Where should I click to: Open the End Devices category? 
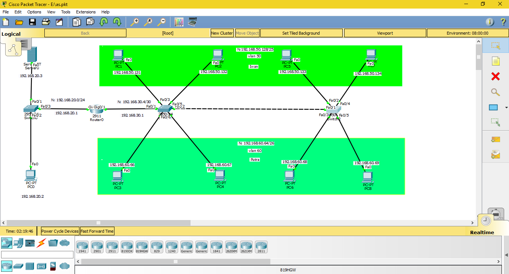(x=17, y=243)
